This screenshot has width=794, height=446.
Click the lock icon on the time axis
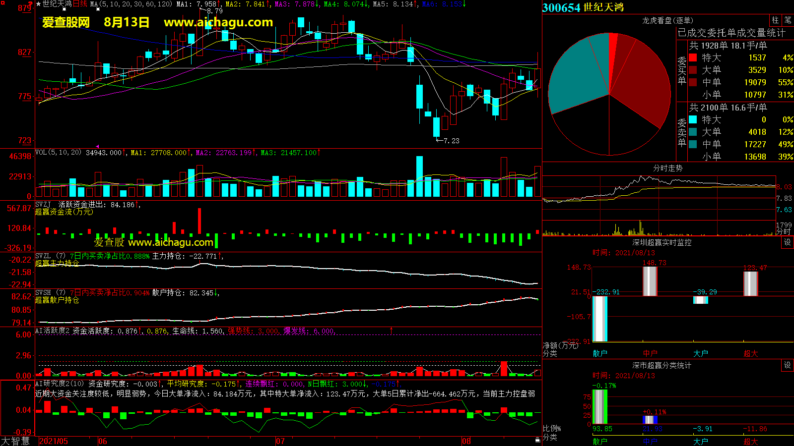coord(537,440)
